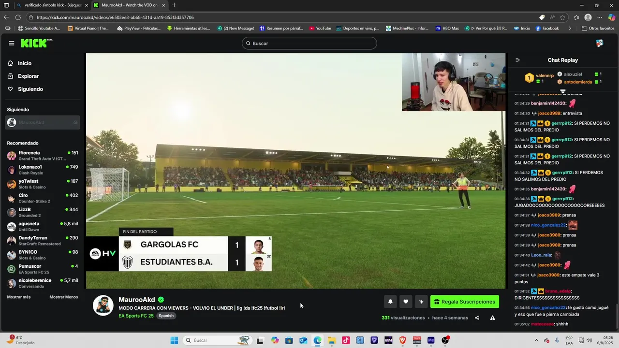Open the Kick user avatar menu
619x348 pixels.
(600, 43)
